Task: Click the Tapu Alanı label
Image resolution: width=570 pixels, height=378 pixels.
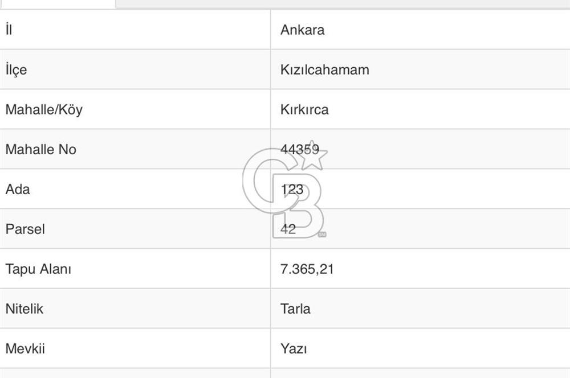Action: [x=38, y=269]
